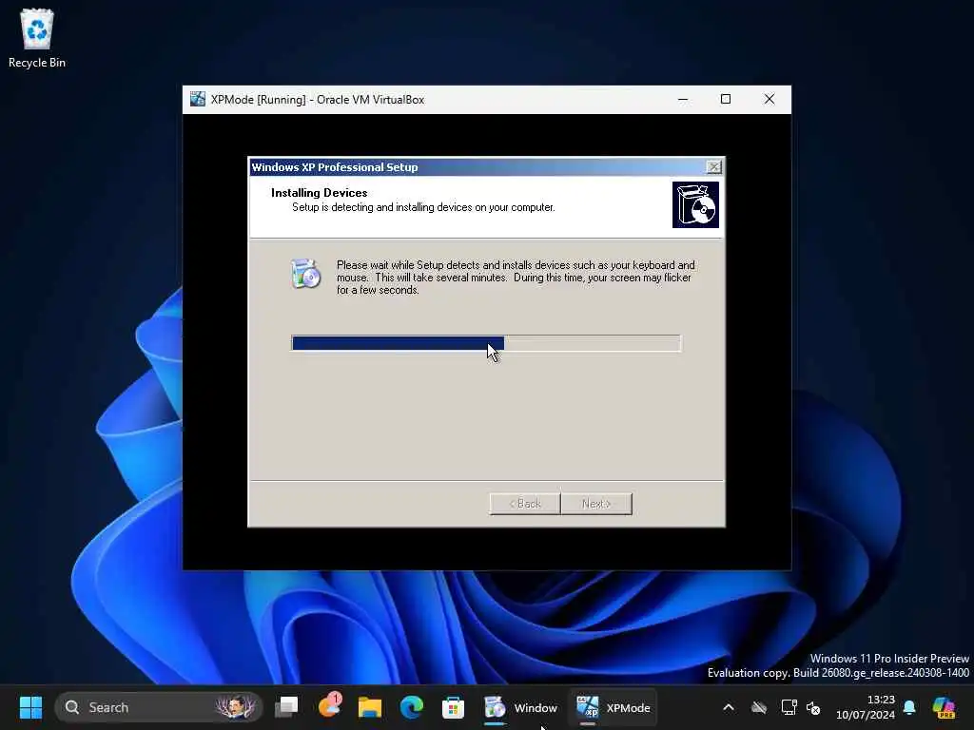Screen dimensions: 974x730
Task: Click the Next button in XP Setup
Action: click(596, 504)
